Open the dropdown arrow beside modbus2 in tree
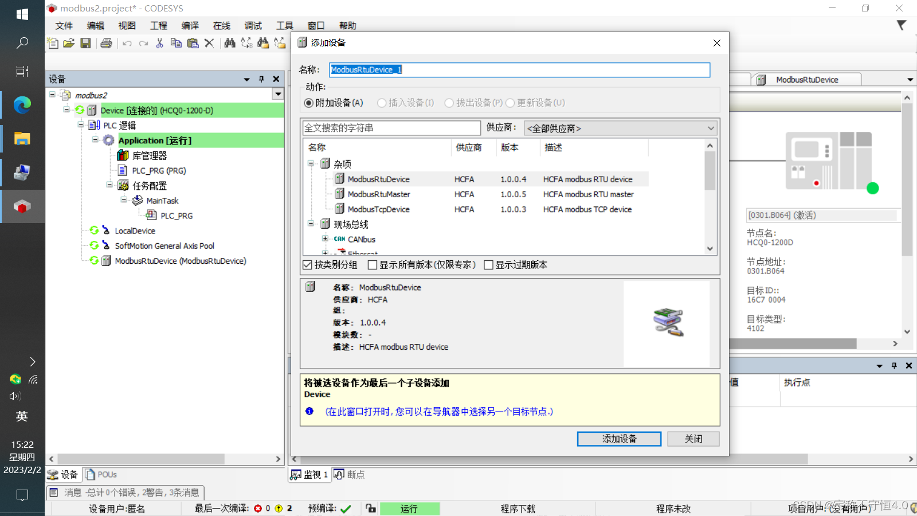Screen dimensions: 917x516 pos(278,94)
